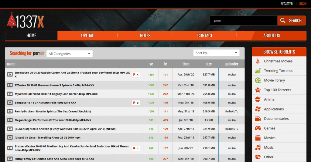This screenshot has width=311, height=162.
Task: Click the Documentaries camera icon
Action: tap(258, 119)
